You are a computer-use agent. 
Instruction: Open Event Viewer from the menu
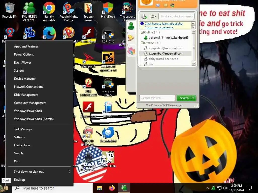[x=40, y=63]
